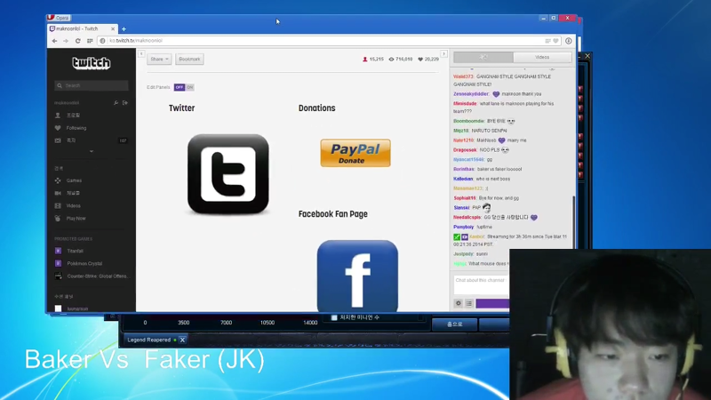Select the chat tab beside Videos
This screenshot has height=400, width=711.
pyautogui.click(x=483, y=58)
